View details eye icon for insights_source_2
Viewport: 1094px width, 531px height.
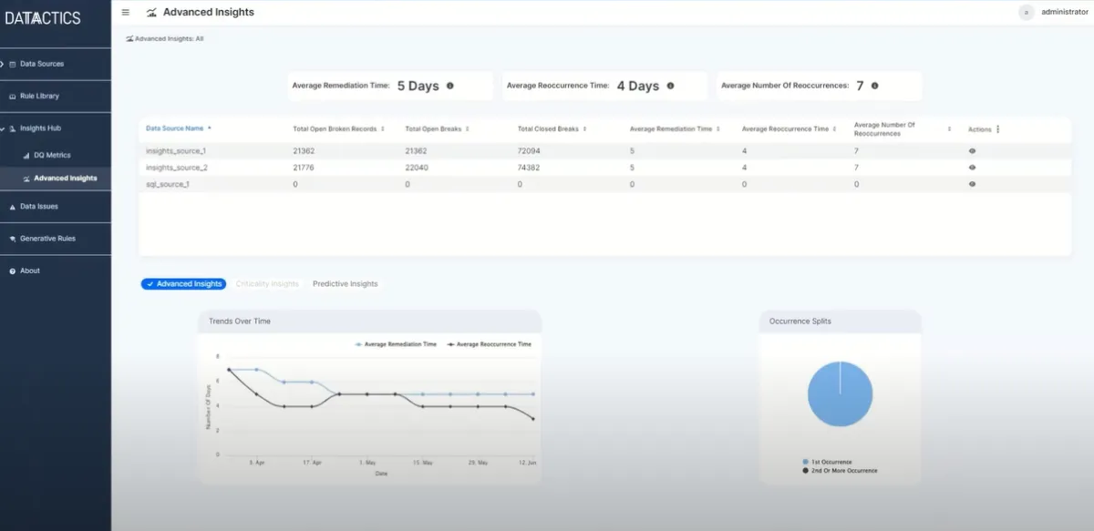pyautogui.click(x=972, y=168)
